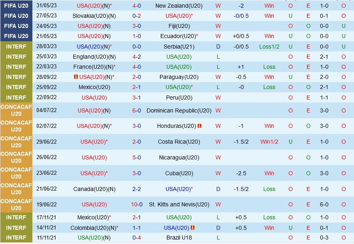Click the Cuba(U20) team name
Image resolution: width=354 pixels, height=244 pixels.
(x=179, y=173)
